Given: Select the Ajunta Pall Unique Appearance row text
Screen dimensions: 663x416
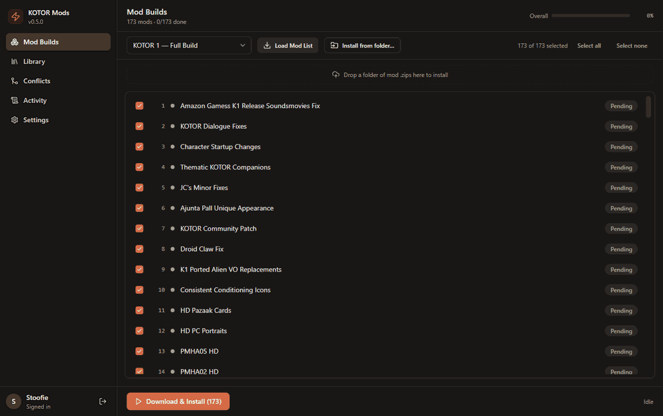Looking at the screenshot, I should (227, 208).
